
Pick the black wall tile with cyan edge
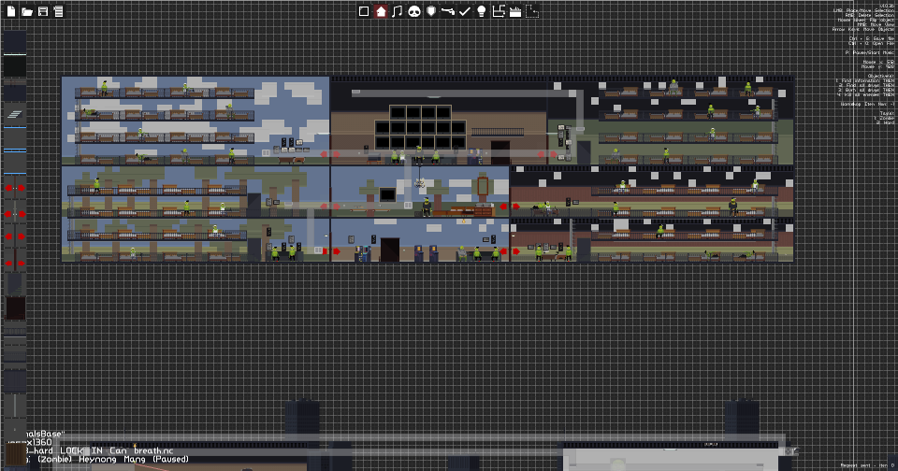[x=15, y=65]
